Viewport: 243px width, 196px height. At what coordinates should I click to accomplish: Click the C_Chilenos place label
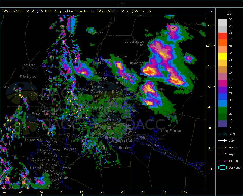28,77
